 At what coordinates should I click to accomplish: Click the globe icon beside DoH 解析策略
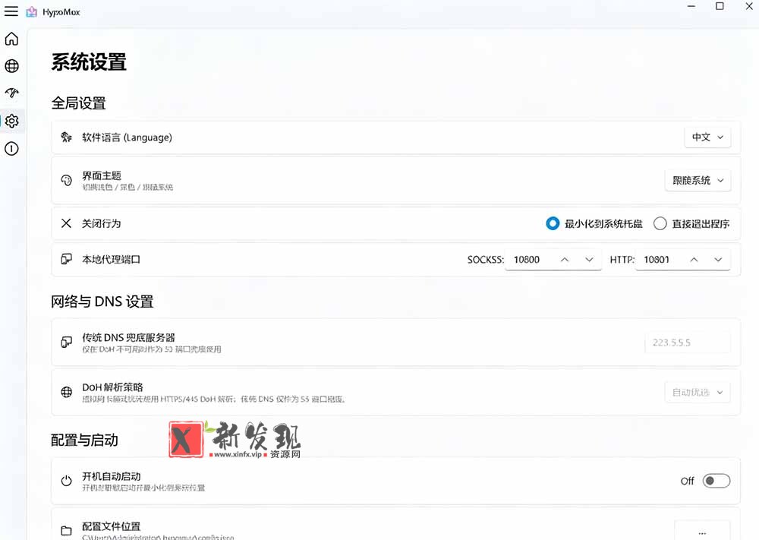click(x=66, y=393)
